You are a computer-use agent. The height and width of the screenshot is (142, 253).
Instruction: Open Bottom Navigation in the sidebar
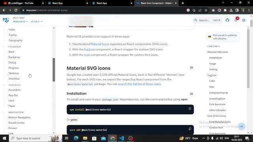[x=19, y=118]
